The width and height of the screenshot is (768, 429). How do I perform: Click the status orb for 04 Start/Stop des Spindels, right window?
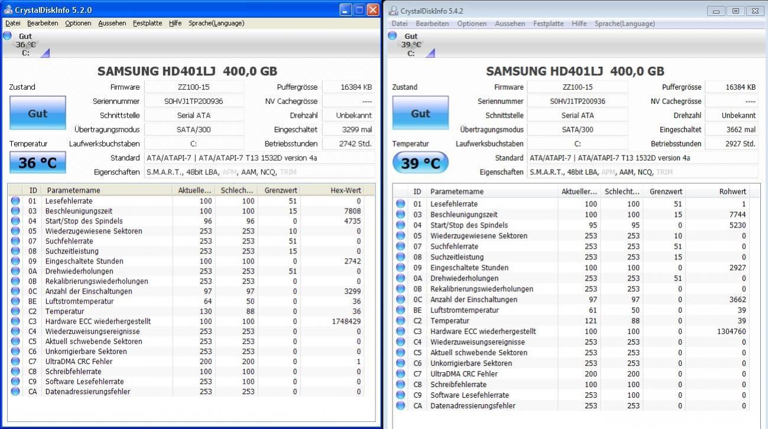[x=400, y=225]
